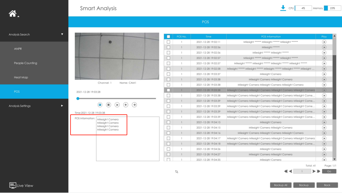
Task: Click the CAM1 video preview
Action: tap(117, 56)
